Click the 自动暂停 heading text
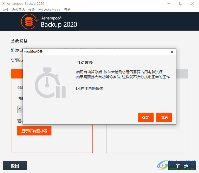Screen dimensions: 199x173 [x=85, y=62]
